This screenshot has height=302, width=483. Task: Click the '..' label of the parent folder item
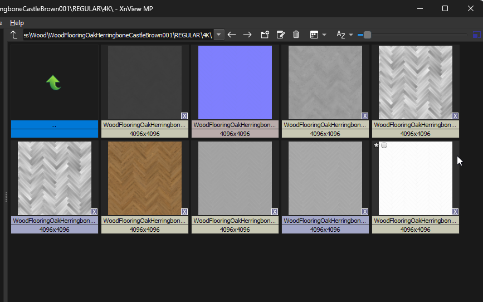[x=55, y=125]
